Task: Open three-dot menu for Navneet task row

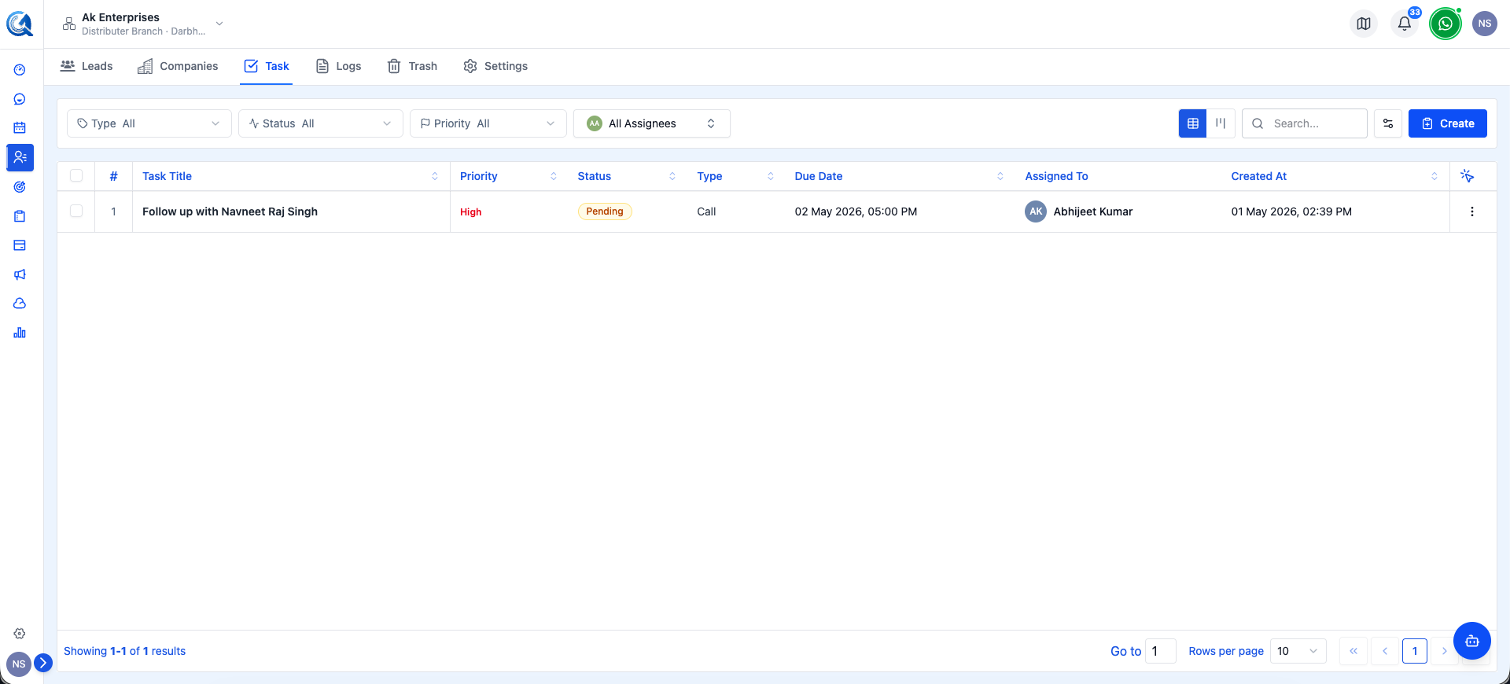Action: (x=1472, y=211)
